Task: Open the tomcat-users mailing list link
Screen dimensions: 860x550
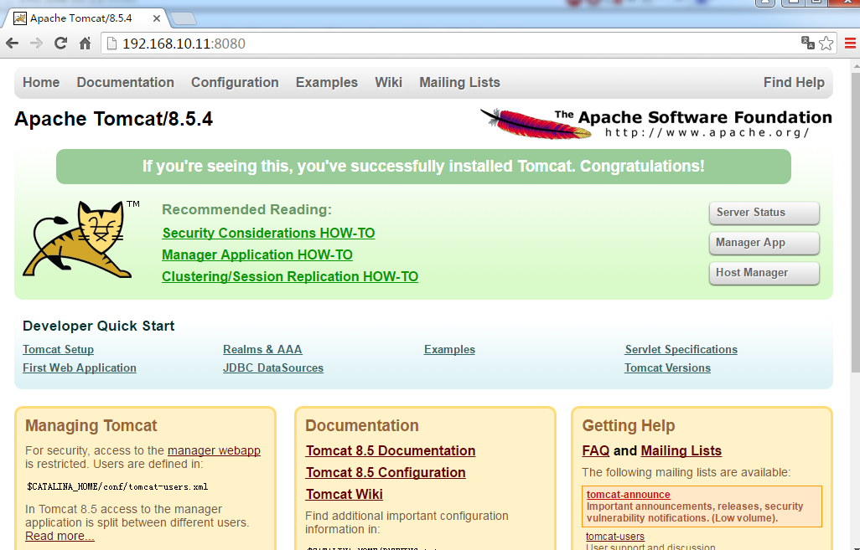Action: tap(615, 537)
